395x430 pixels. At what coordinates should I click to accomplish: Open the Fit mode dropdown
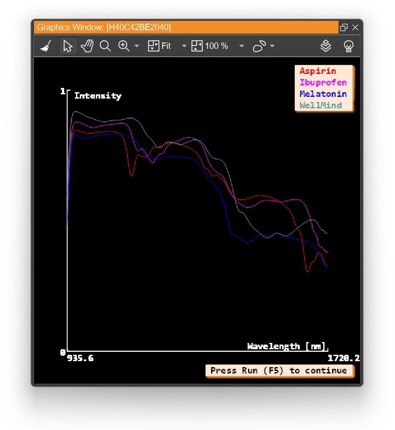[x=183, y=46]
